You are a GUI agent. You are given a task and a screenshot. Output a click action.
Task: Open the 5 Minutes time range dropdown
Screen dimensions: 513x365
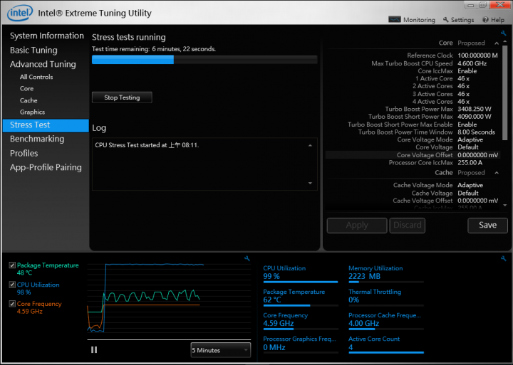(221, 350)
